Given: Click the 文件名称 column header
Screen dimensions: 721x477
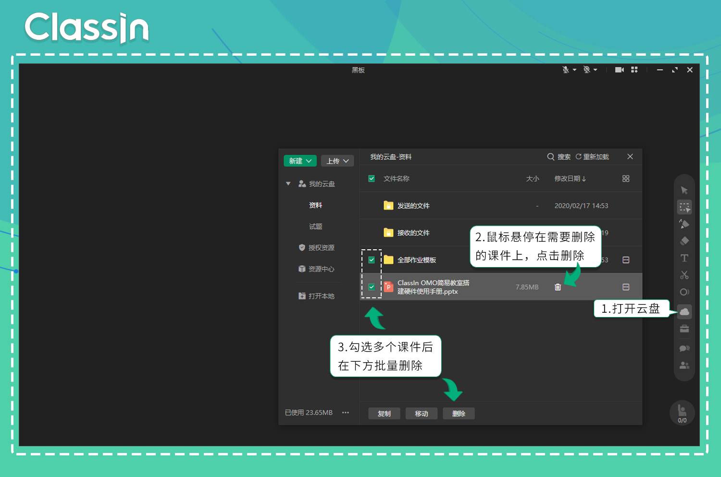Looking at the screenshot, I should point(397,179).
